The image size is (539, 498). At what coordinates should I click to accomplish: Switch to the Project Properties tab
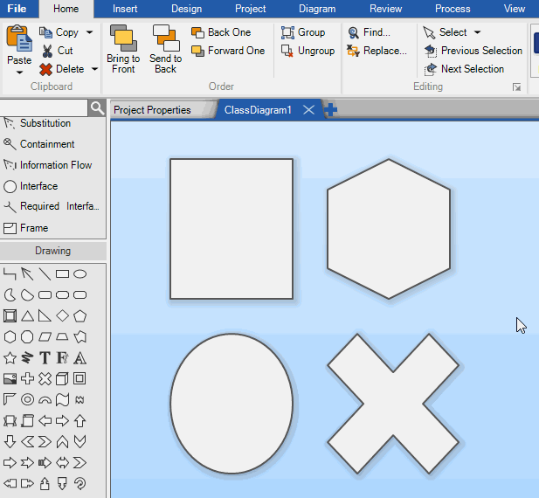[152, 110]
